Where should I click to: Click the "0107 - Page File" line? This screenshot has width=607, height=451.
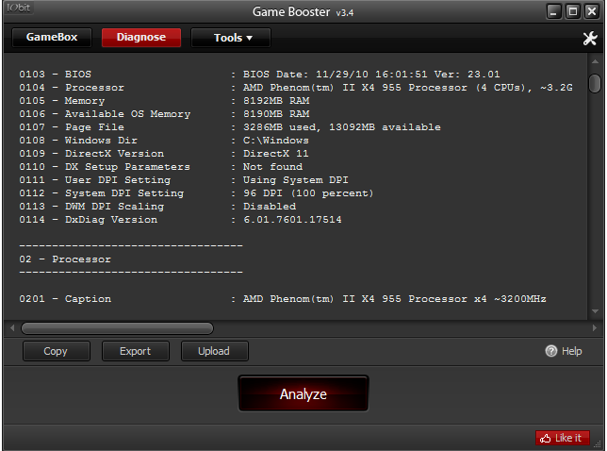[x=230, y=126]
